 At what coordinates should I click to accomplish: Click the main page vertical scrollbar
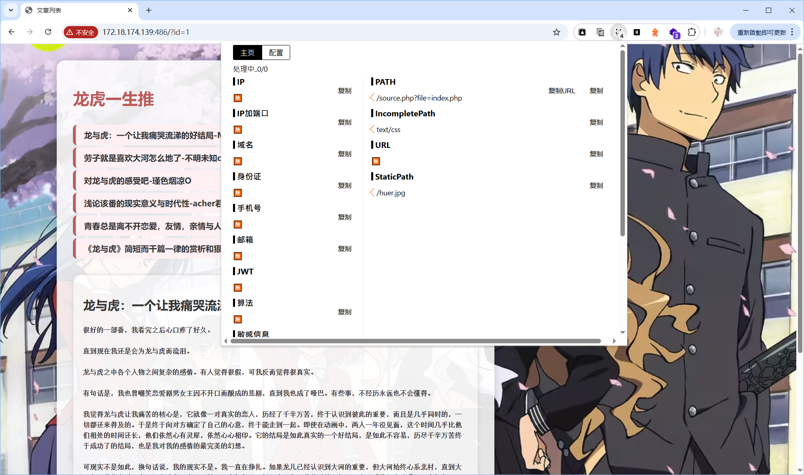(800, 203)
